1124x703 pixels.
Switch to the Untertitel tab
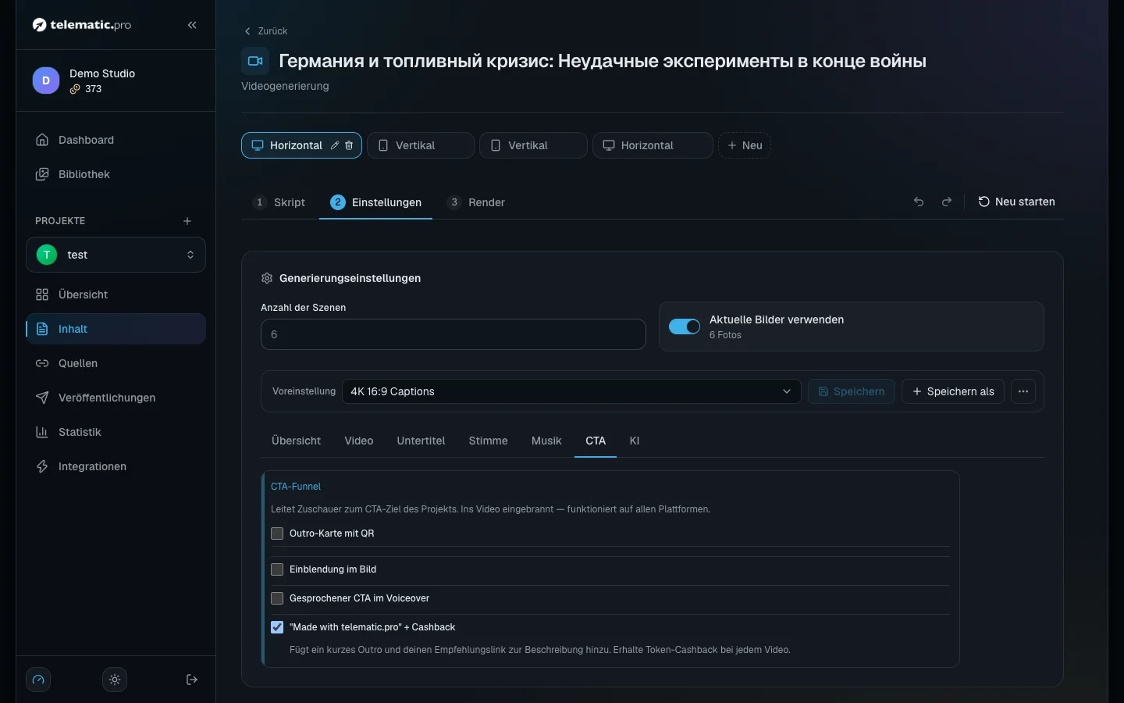[x=421, y=441]
